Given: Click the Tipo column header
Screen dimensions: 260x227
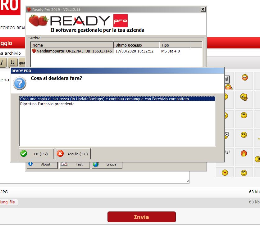Looking at the screenshot, I should tap(175, 45).
